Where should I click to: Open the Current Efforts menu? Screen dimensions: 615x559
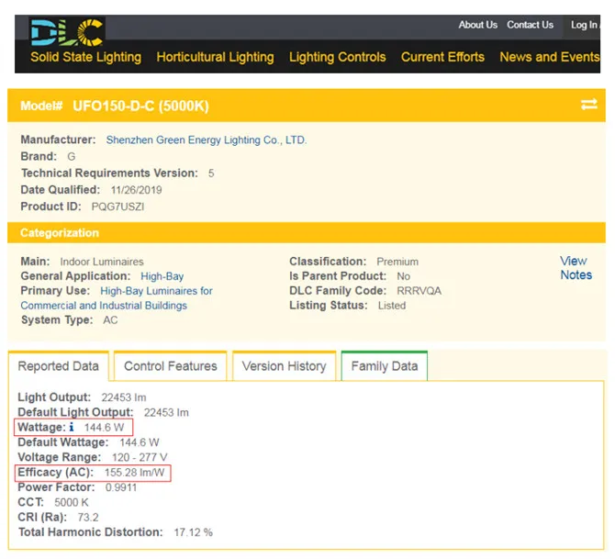pyautogui.click(x=442, y=57)
